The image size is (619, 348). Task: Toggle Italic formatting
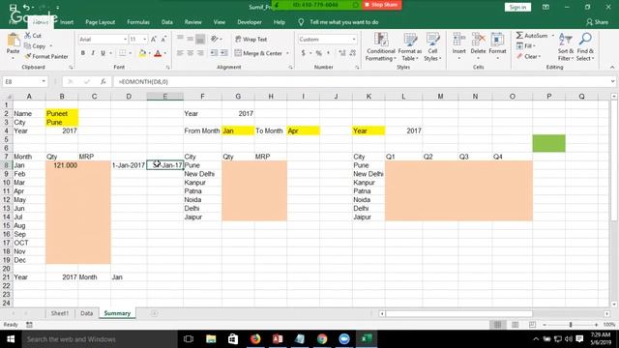click(x=93, y=53)
